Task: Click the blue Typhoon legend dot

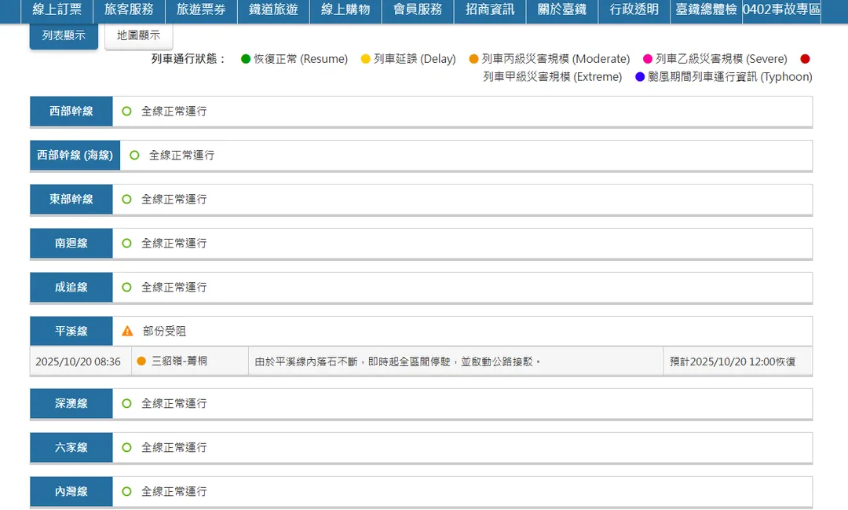Action: coord(640,77)
